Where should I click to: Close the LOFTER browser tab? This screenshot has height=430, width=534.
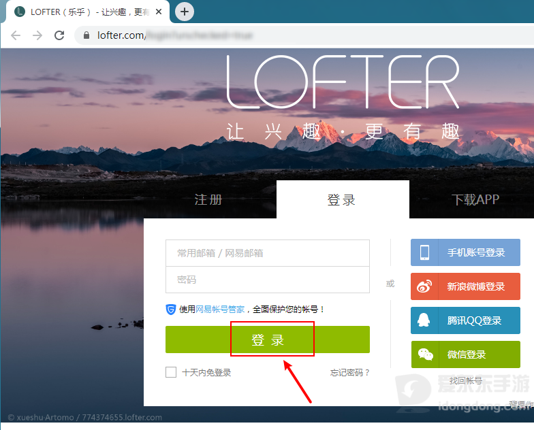pos(158,12)
